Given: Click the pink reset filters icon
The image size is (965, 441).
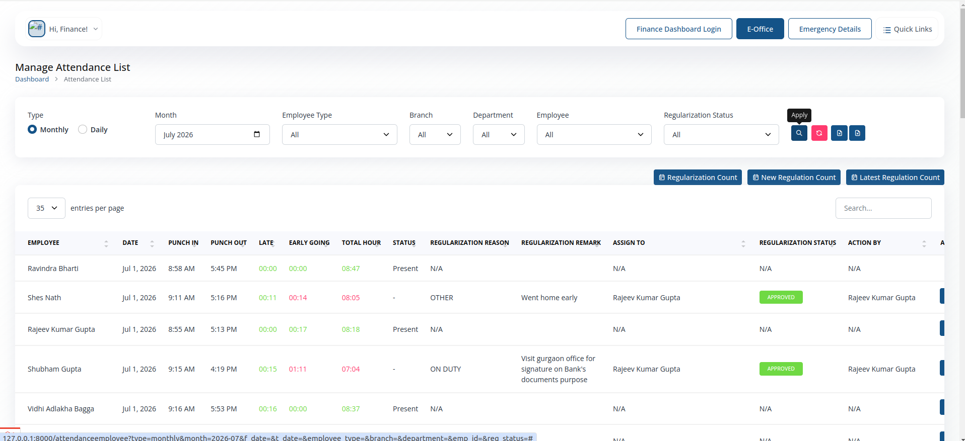Looking at the screenshot, I should 819,133.
